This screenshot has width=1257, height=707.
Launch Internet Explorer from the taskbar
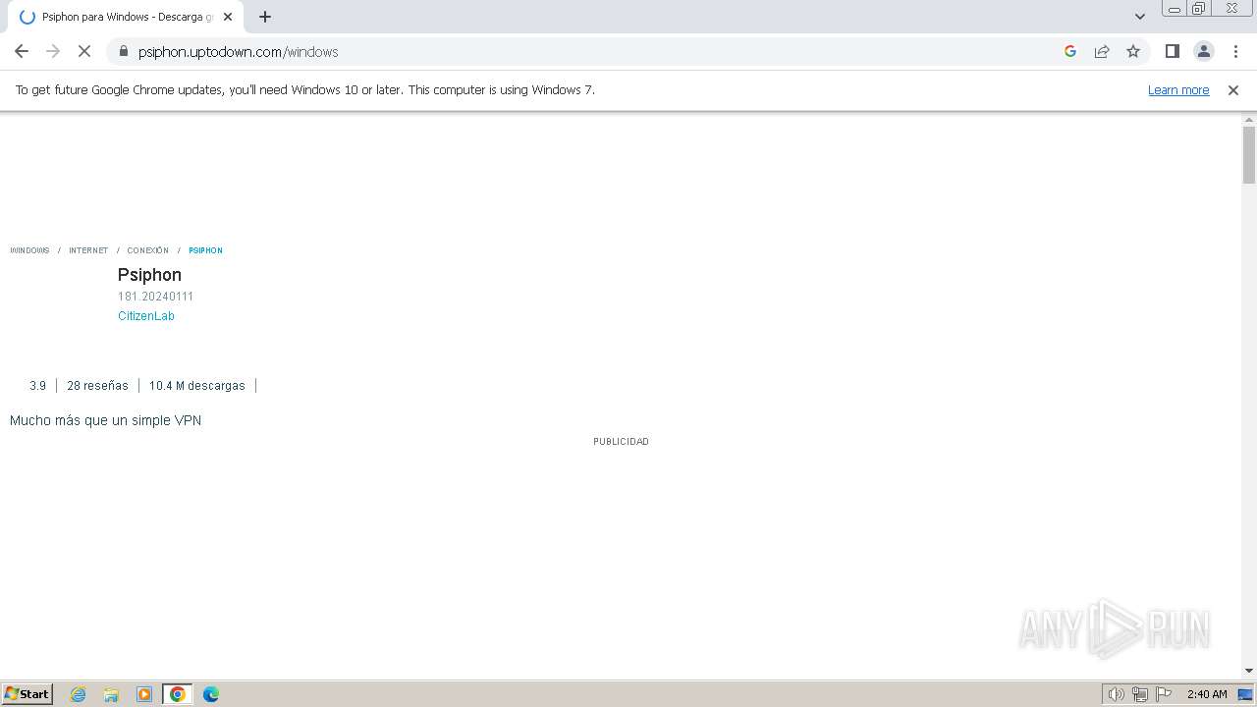79,694
